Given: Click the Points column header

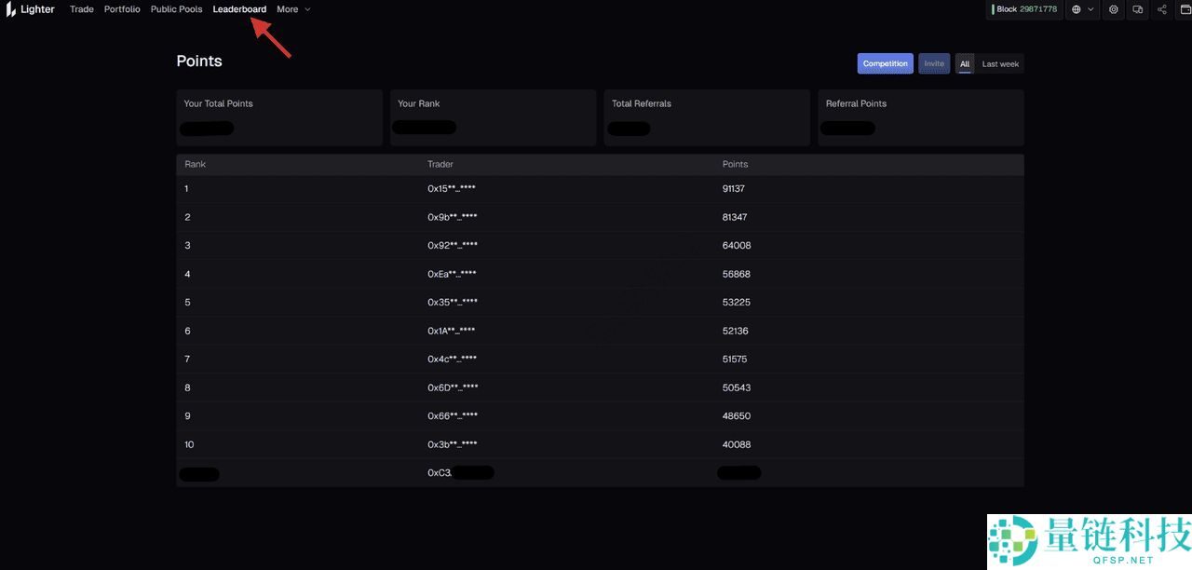Looking at the screenshot, I should point(735,164).
